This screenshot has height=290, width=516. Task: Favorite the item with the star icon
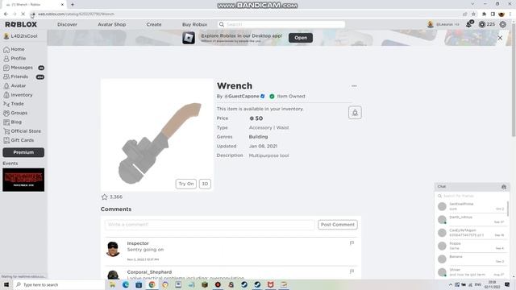pos(105,197)
